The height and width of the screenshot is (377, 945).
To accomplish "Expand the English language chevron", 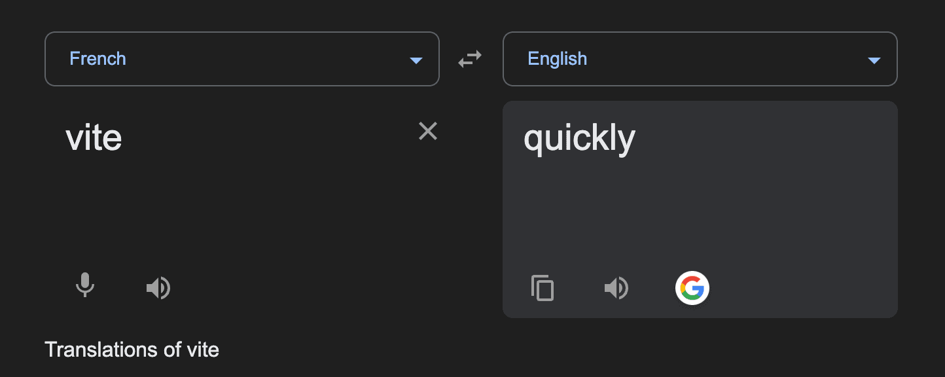I will 874,59.
